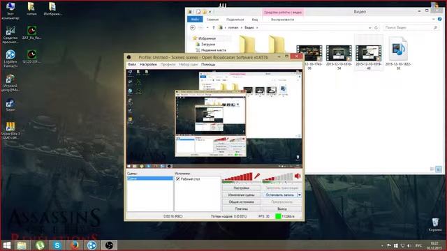This screenshot has height=251, width=447.
Task: Switch to Explorer 'Вид' tab
Action: point(255,20)
